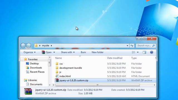Viewport: 178px width, 100px height.
Task: Select the js folder name
Action: [x=60, y=72]
